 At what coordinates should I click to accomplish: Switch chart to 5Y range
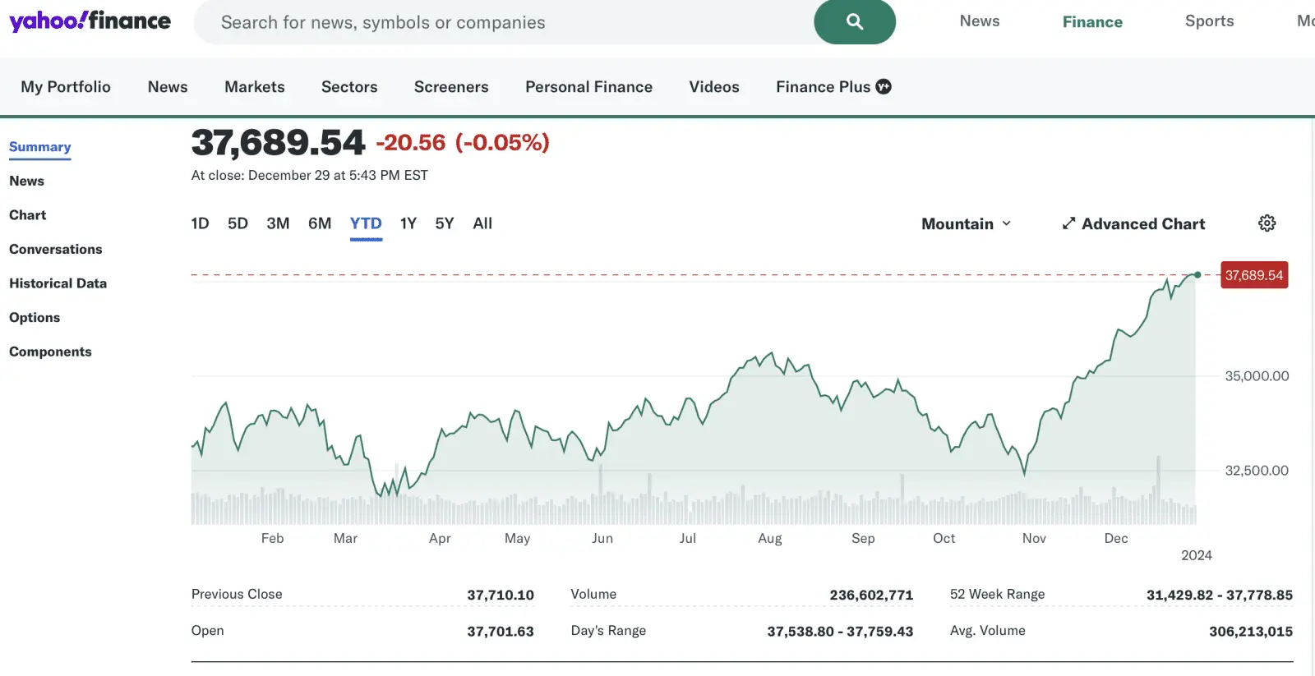[444, 223]
